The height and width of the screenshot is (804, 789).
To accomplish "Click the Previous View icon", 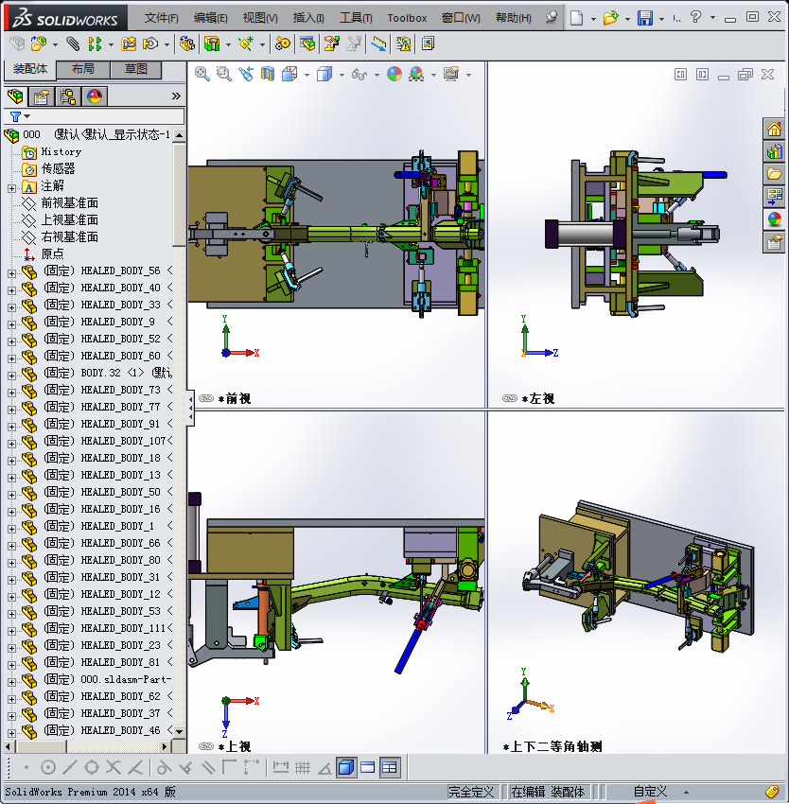I will [x=246, y=75].
